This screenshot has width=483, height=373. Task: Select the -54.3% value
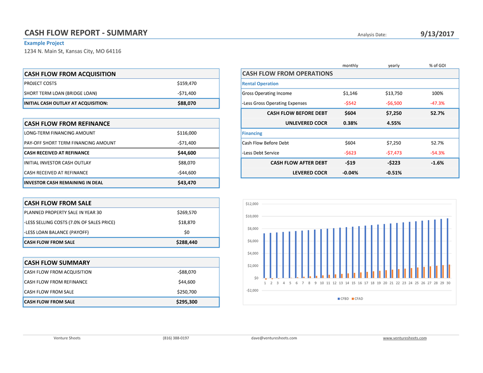[x=437, y=153]
